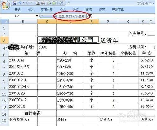Click the Undo arrow icon

pyautogui.click(x=20, y=3)
